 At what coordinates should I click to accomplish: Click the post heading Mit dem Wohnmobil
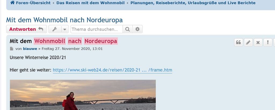(x=64, y=41)
